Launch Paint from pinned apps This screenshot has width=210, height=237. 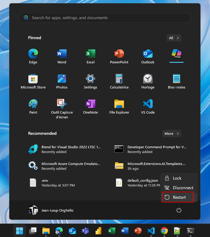[33, 106]
